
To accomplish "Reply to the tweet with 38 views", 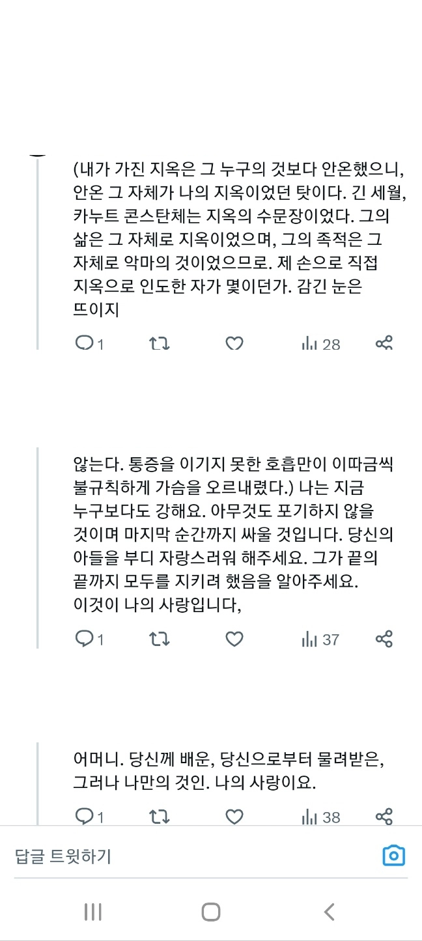I will pos(85,816).
